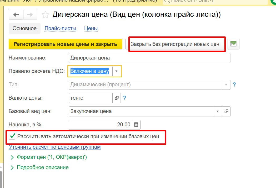Add form to favorites with star icon
Image resolution: width=276 pixels, height=188 pixels.
pos(46,15)
